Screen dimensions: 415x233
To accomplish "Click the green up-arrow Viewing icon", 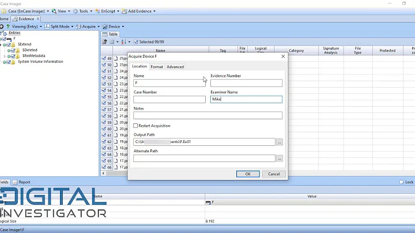I will coord(8,27).
